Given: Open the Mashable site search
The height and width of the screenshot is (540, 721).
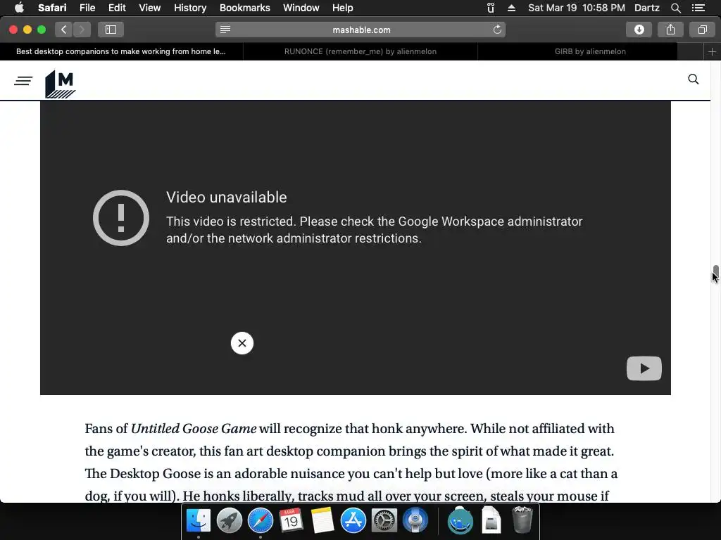Looking at the screenshot, I should [x=693, y=79].
